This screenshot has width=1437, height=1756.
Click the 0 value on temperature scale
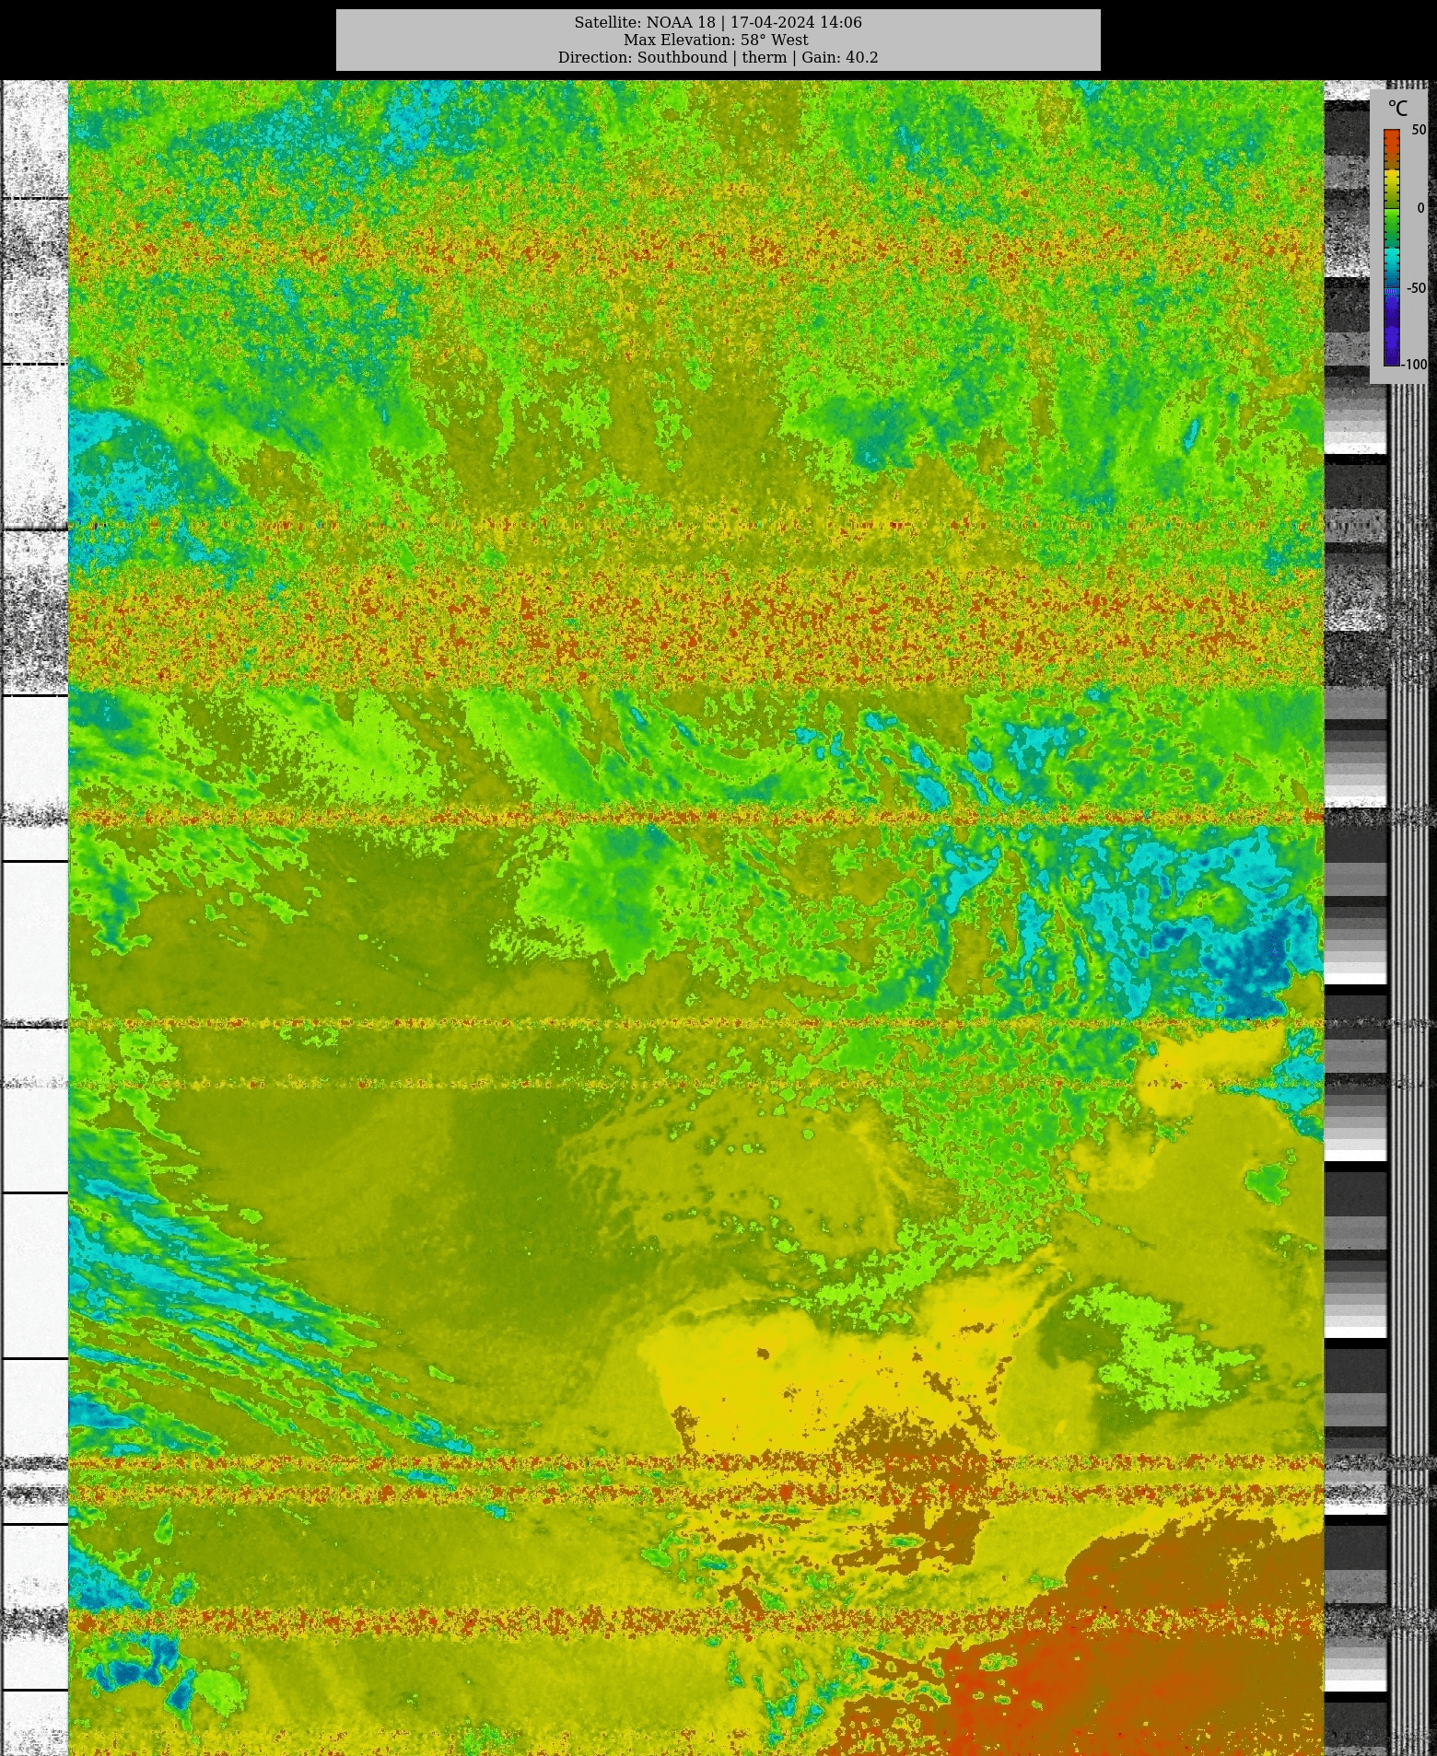(x=1421, y=208)
